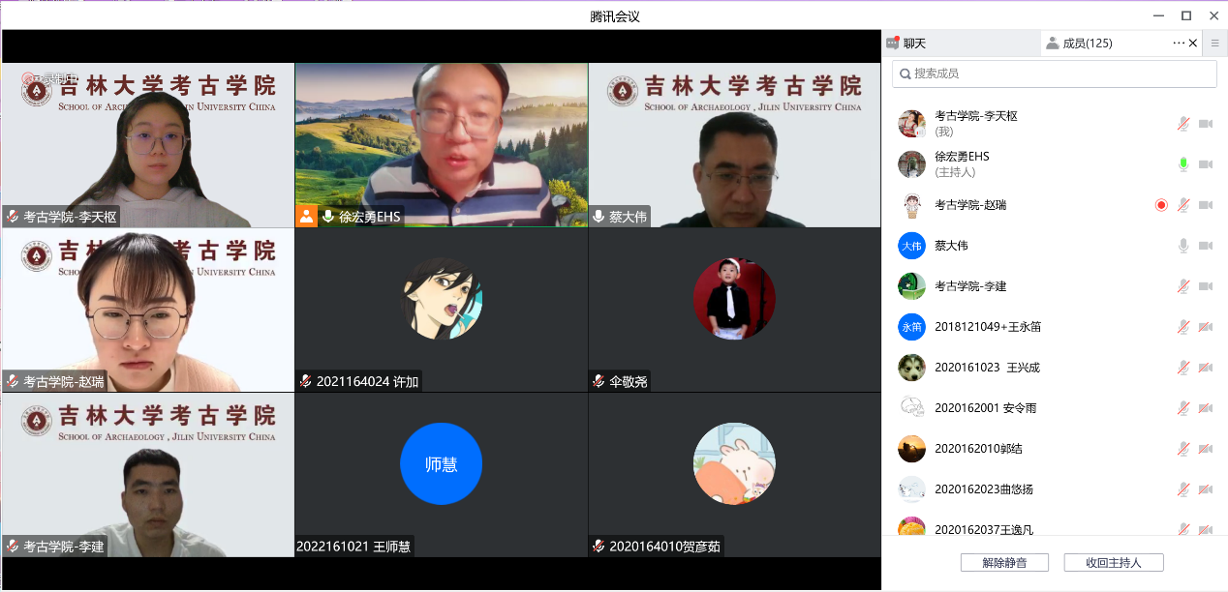
Task: Open the panel hamburger menu icon
Action: 1215,43
